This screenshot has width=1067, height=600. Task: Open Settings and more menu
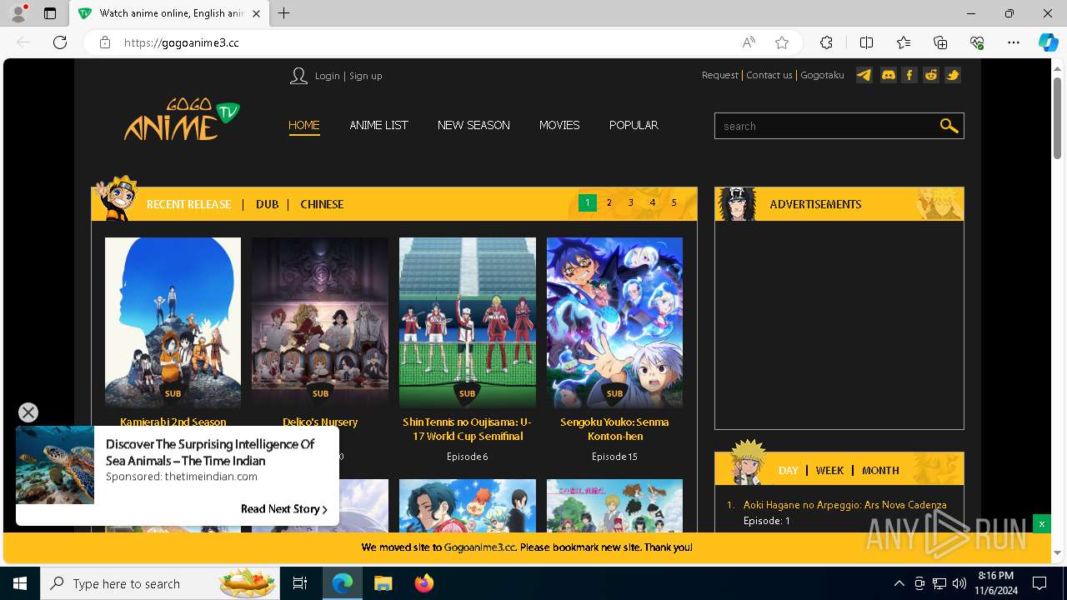tap(1014, 42)
